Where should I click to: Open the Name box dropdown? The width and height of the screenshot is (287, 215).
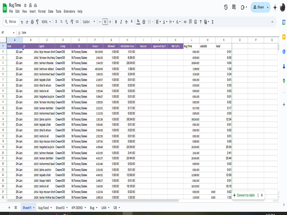point(13,33)
